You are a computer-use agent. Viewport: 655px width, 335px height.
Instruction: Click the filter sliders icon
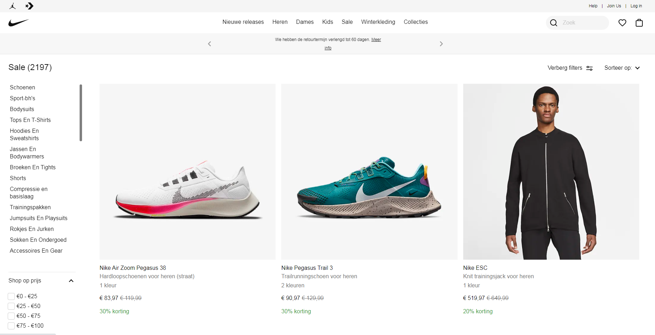[589, 68]
